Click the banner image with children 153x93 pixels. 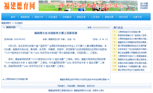(88, 6)
